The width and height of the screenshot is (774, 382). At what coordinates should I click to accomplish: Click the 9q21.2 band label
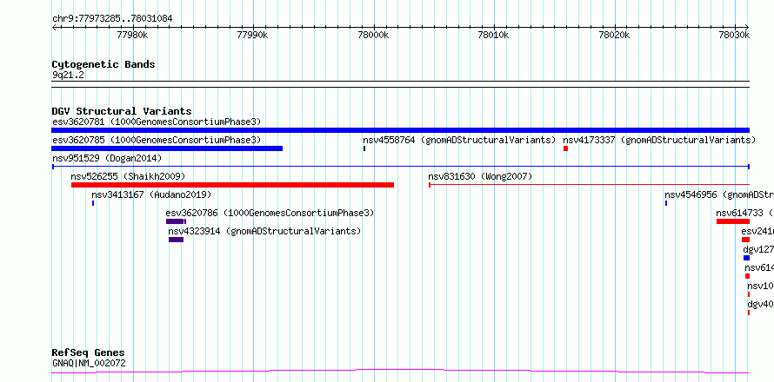tap(68, 75)
